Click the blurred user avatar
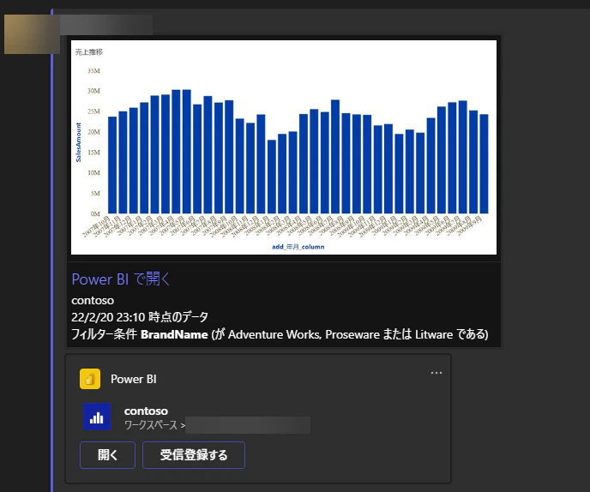Image resolution: width=590 pixels, height=492 pixels. [x=32, y=33]
